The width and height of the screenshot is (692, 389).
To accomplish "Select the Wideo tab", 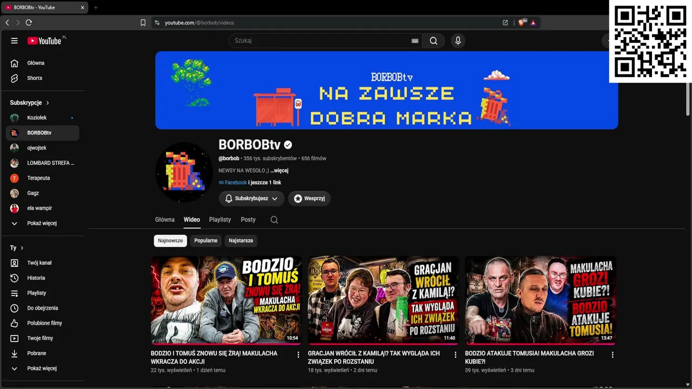I will click(192, 220).
